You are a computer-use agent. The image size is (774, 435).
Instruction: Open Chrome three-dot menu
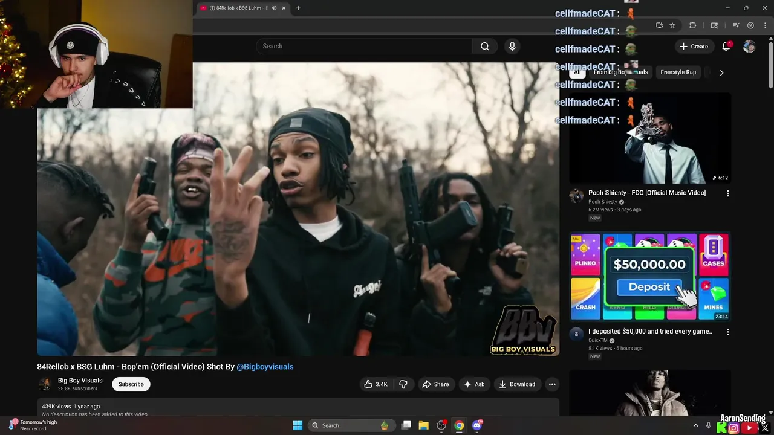click(765, 25)
